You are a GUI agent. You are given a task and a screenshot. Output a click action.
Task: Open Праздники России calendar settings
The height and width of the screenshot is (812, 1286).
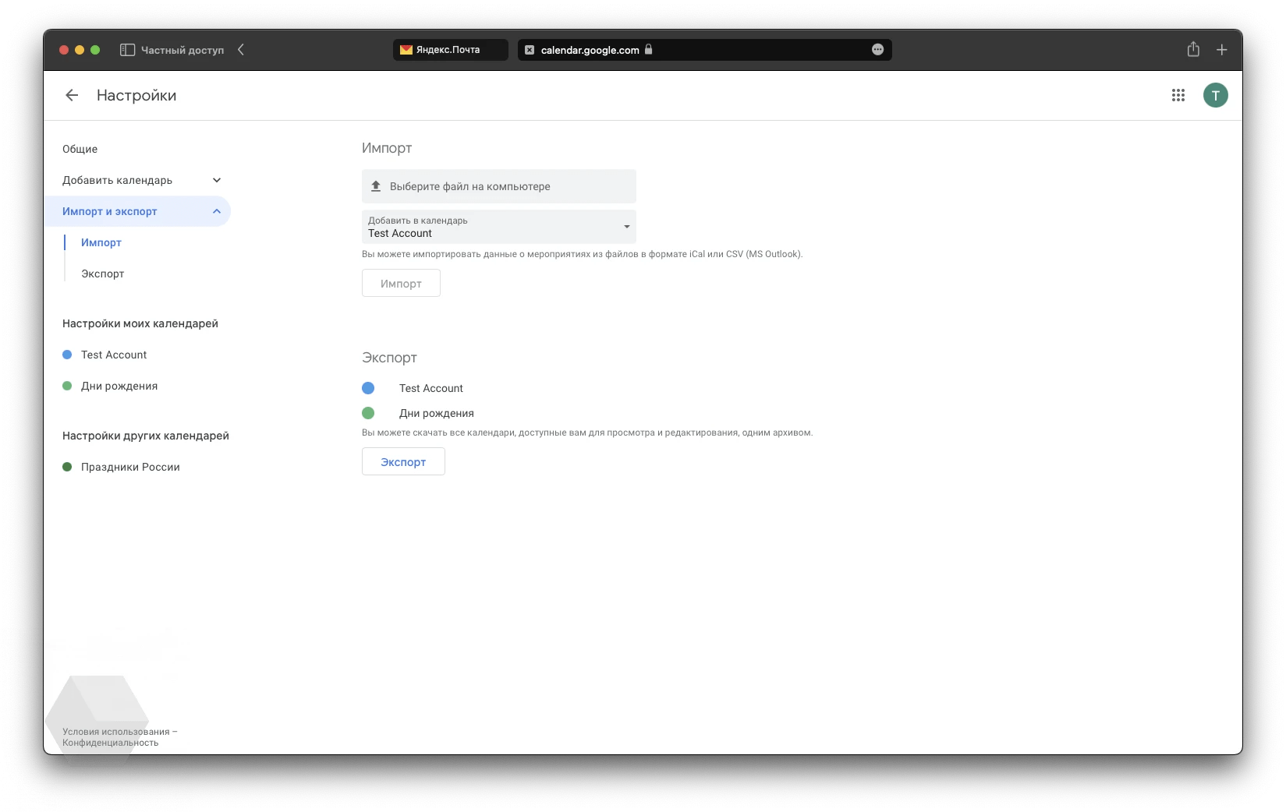(130, 467)
